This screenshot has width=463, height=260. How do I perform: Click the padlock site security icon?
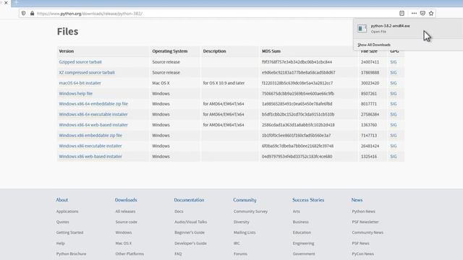(32, 13)
